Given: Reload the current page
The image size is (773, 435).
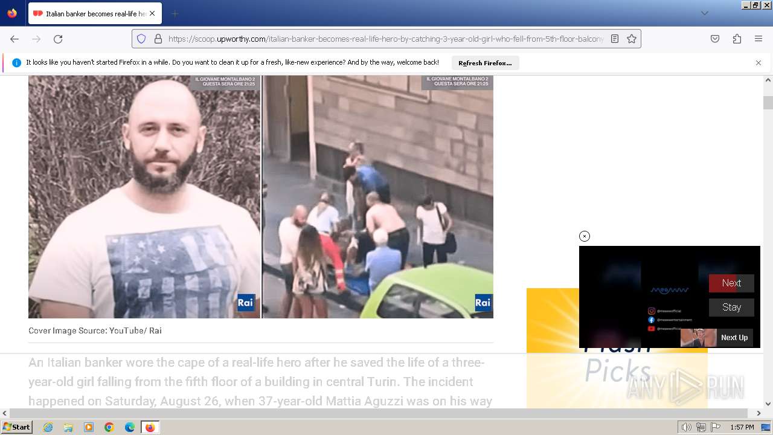Looking at the screenshot, I should [x=58, y=39].
